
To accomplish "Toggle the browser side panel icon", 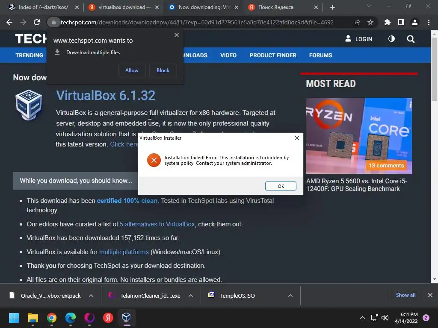I will [401, 22].
